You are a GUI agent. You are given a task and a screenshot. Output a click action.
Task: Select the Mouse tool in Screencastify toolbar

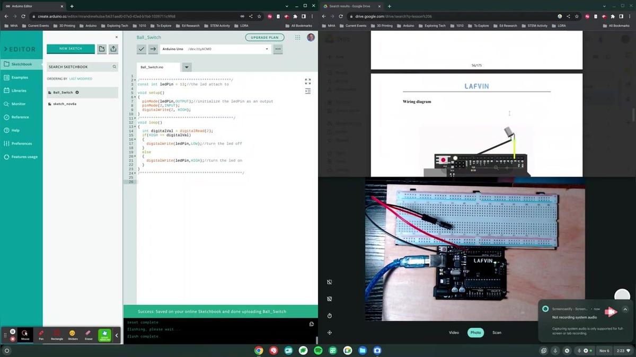click(x=25, y=335)
